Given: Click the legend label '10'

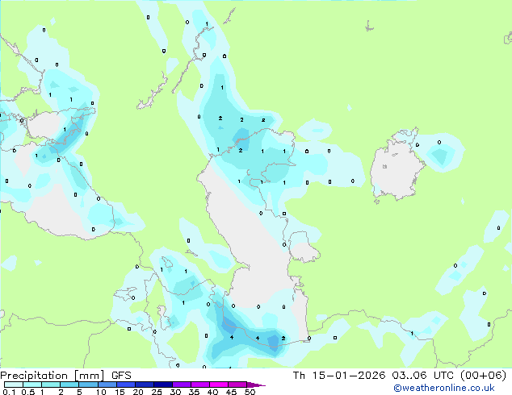Looking at the screenshot, I should 101,392.
